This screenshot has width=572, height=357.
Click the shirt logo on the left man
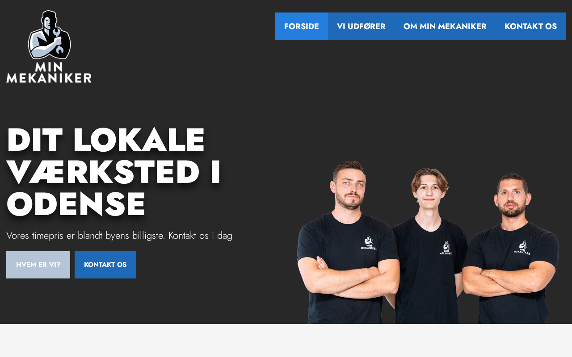368,243
